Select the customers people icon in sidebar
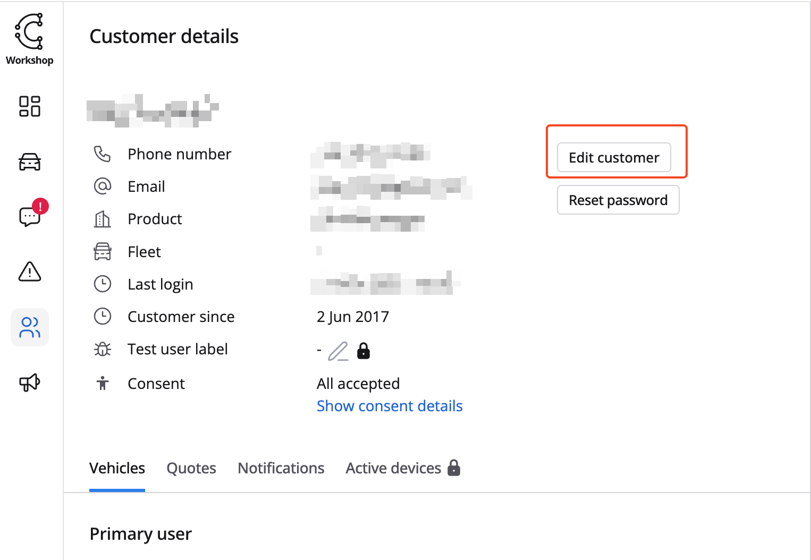 pyautogui.click(x=30, y=327)
